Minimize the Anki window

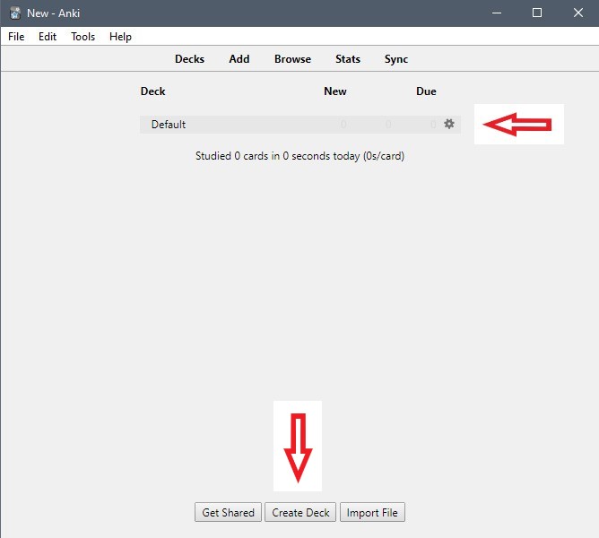(x=497, y=13)
